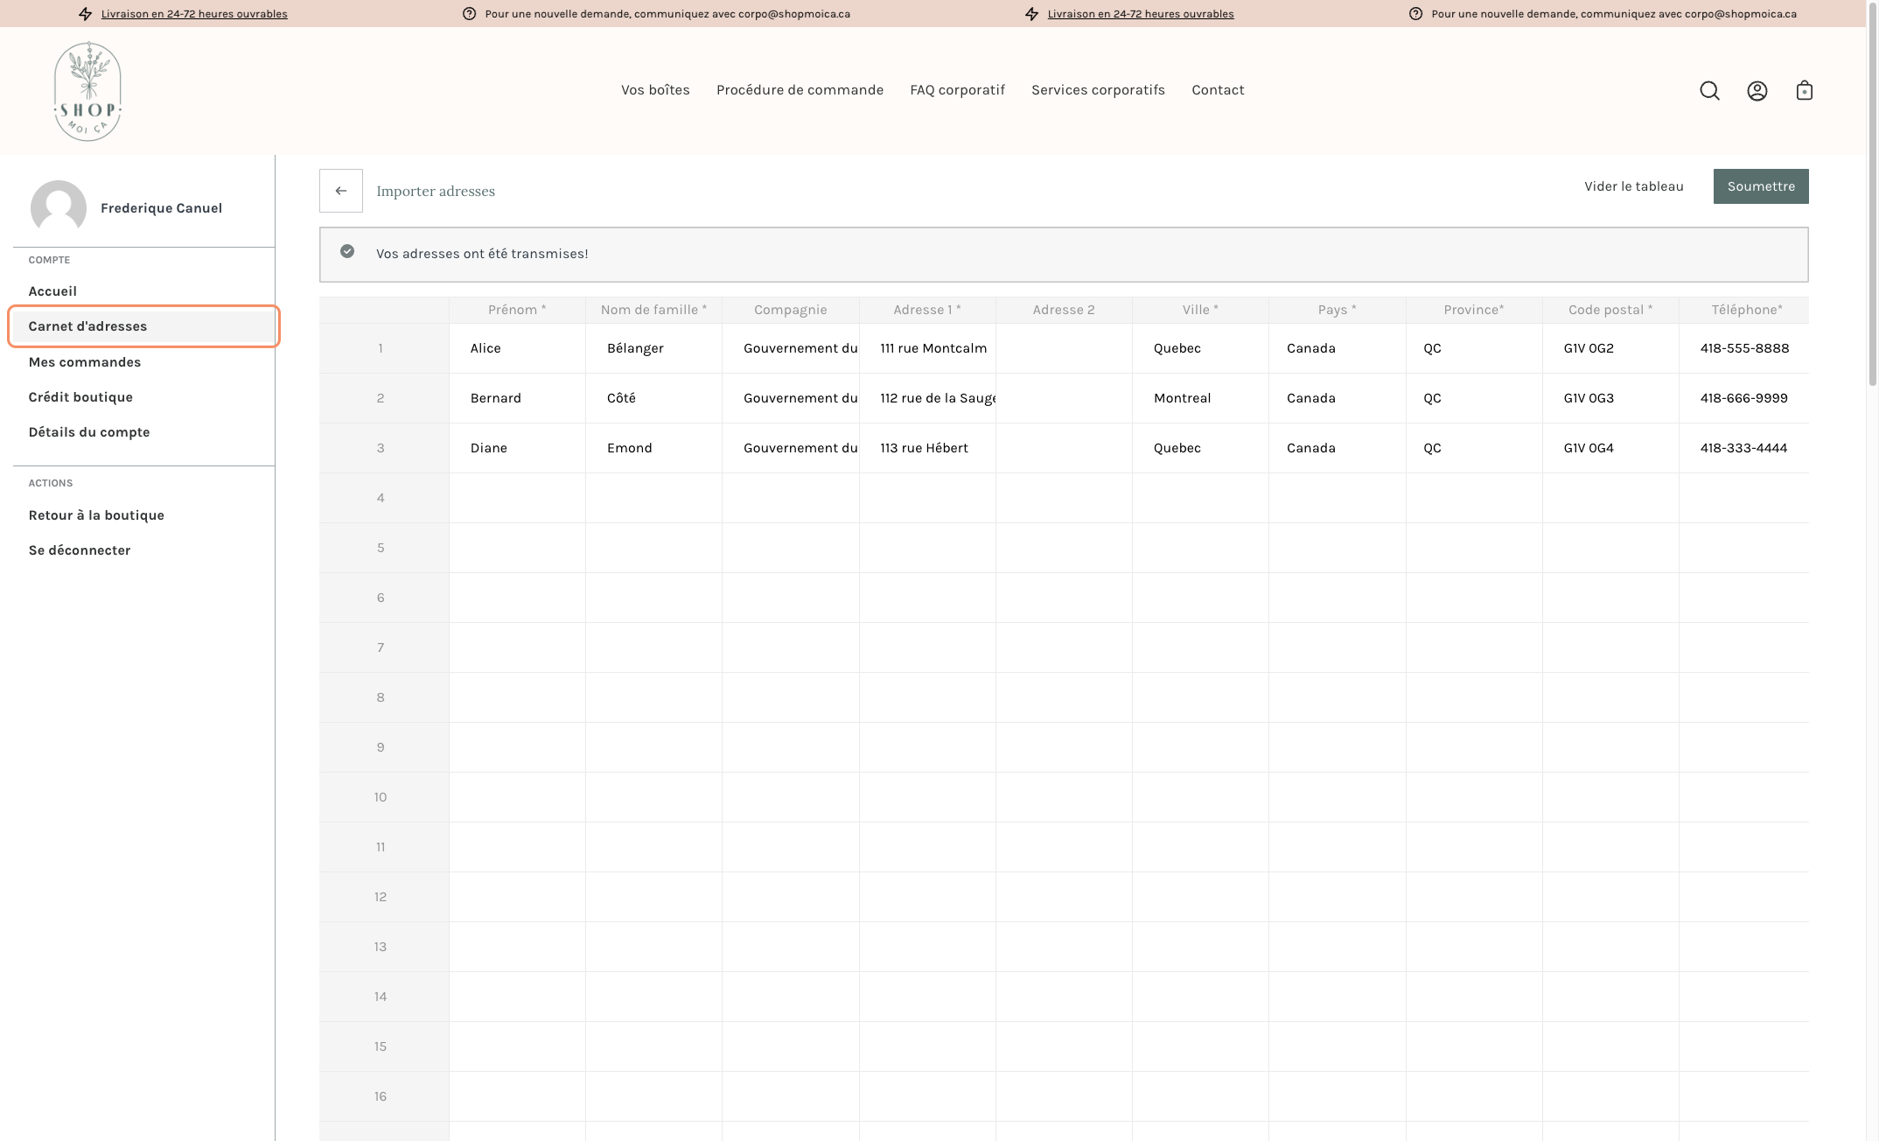
Task: Click the Prénom column header
Action: click(x=517, y=310)
